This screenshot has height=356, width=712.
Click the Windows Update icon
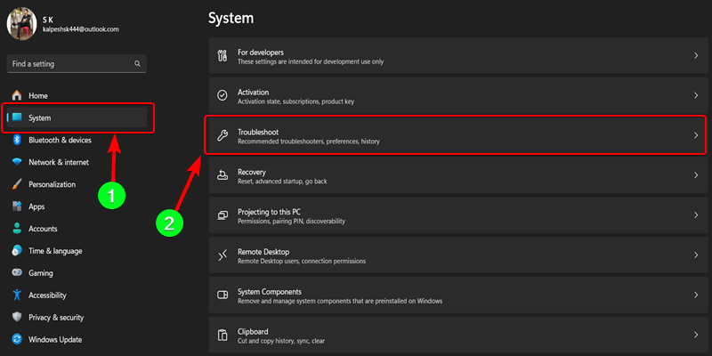(16, 339)
